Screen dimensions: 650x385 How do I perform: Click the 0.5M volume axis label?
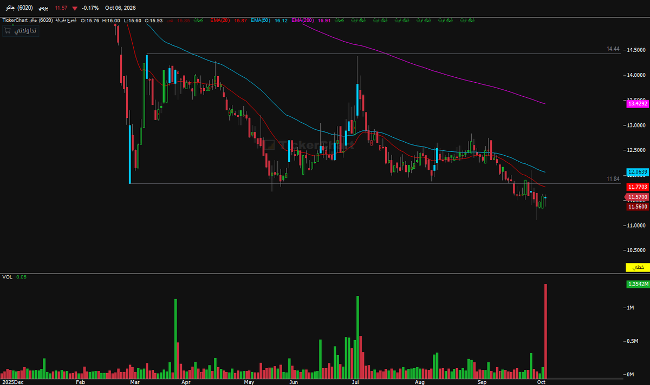(x=633, y=341)
